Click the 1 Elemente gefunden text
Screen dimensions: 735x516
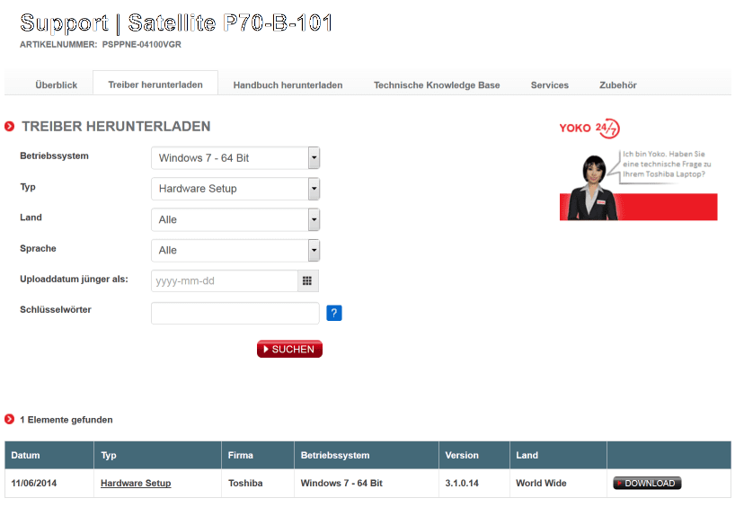coord(66,420)
